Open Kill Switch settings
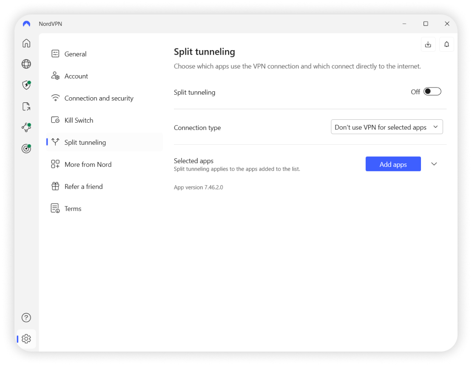The width and height of the screenshot is (472, 366). pos(79,120)
